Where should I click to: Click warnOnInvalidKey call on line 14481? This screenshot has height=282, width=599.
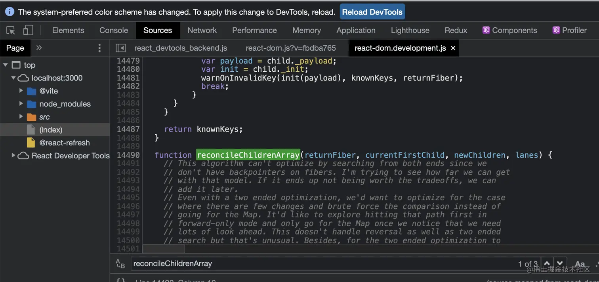point(238,78)
